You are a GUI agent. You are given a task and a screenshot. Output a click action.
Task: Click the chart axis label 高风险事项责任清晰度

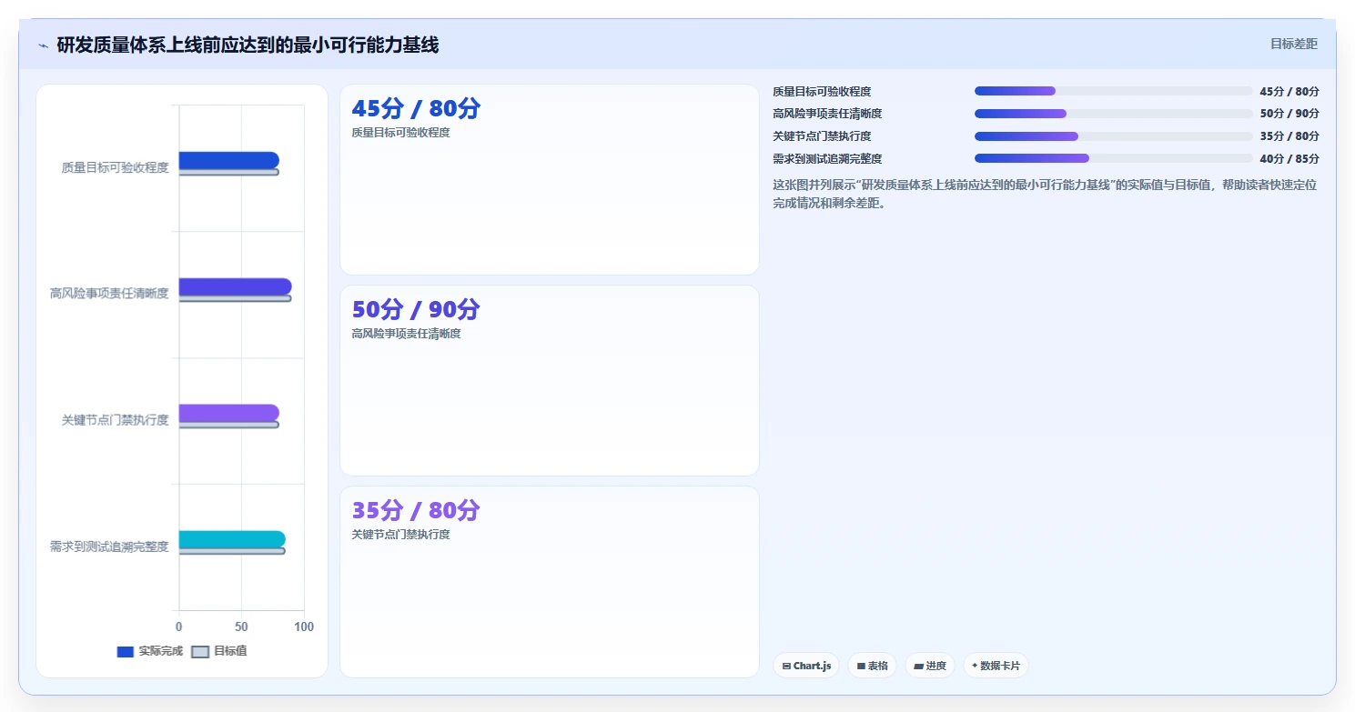pos(109,294)
